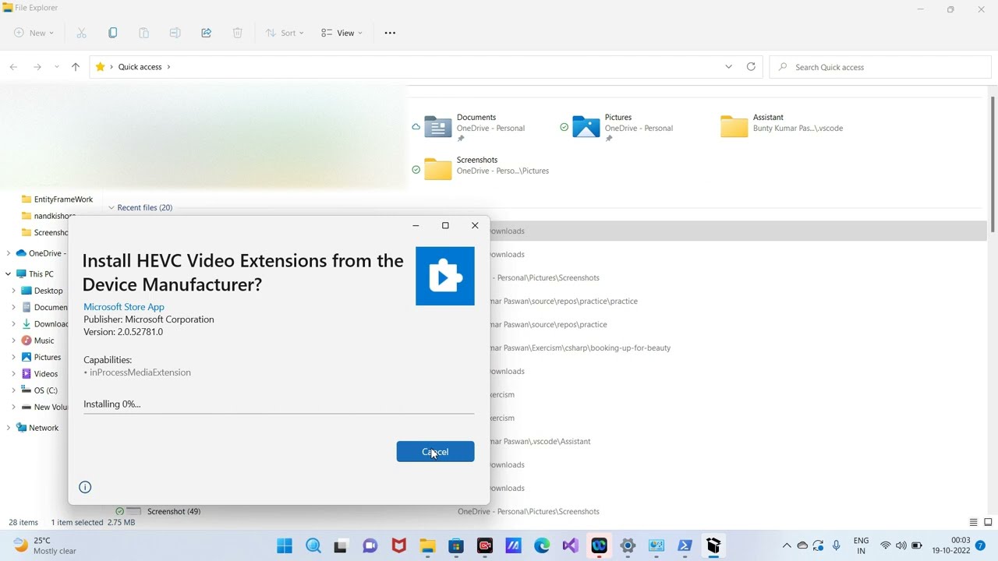Click the Cut icon in File Explorer toolbar
998x561 pixels.
[x=81, y=33]
